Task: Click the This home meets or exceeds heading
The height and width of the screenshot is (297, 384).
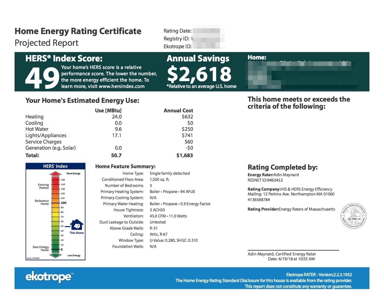Action: point(299,103)
